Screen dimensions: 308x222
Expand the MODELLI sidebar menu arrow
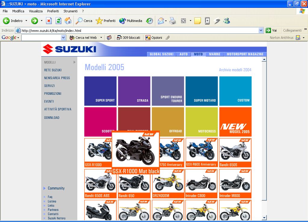pos(75,62)
